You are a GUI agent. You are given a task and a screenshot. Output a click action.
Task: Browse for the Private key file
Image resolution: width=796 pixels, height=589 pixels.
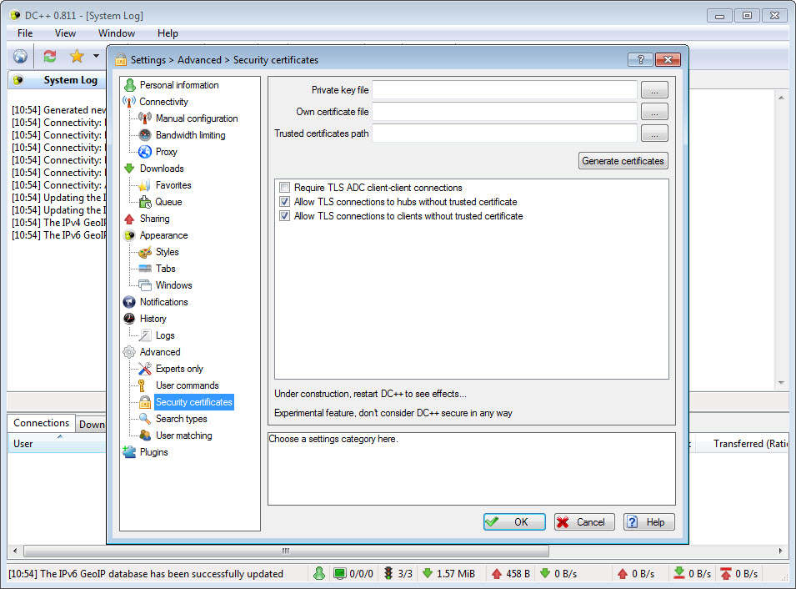[x=654, y=90]
